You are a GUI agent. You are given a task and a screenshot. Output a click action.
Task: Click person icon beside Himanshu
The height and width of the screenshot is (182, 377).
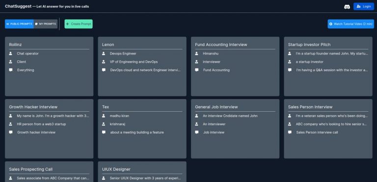[x=197, y=53]
